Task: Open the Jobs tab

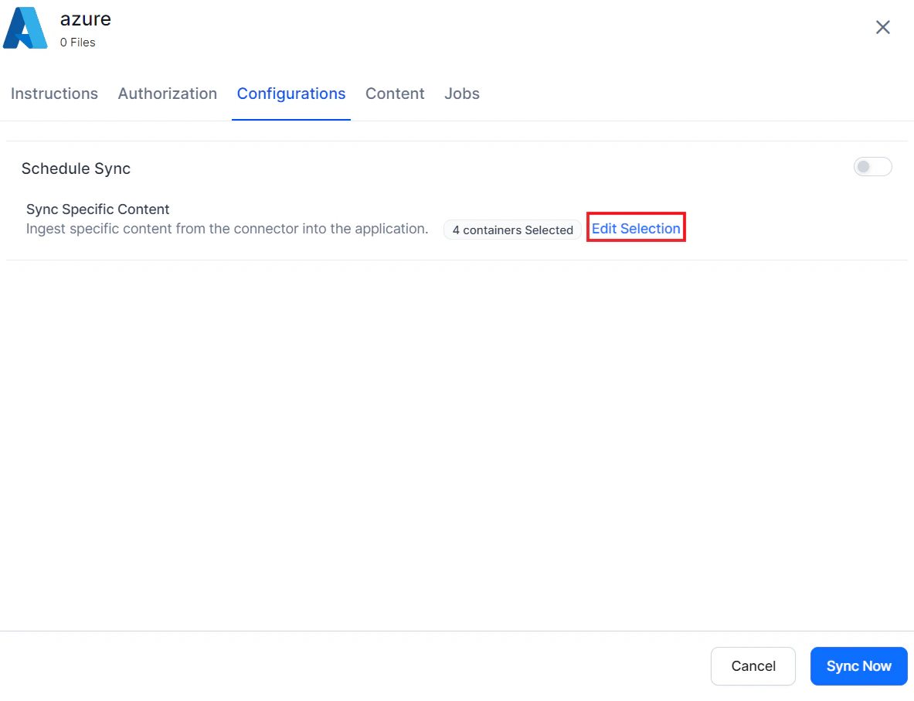Action: [461, 94]
